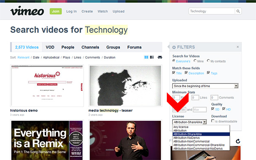Close the Filters panel
Viewport: 256px width, 160px height.
tap(238, 47)
